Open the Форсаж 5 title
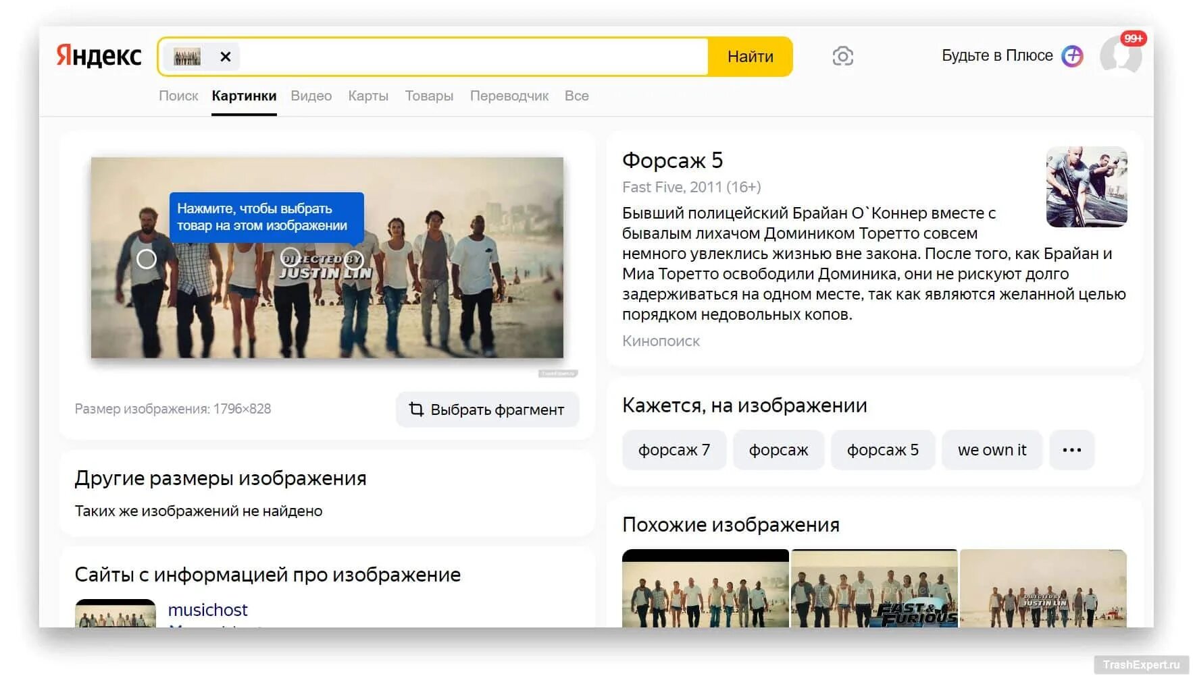Viewport: 1193px width, 678px height. 672,161
